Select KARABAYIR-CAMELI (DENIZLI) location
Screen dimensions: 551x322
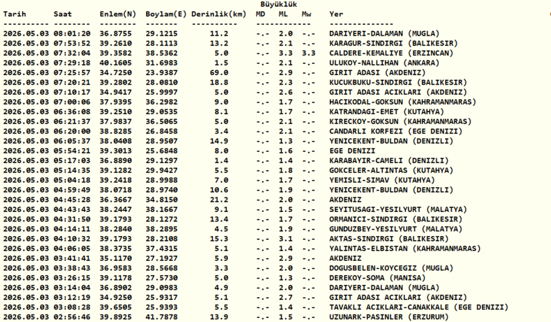389,161
